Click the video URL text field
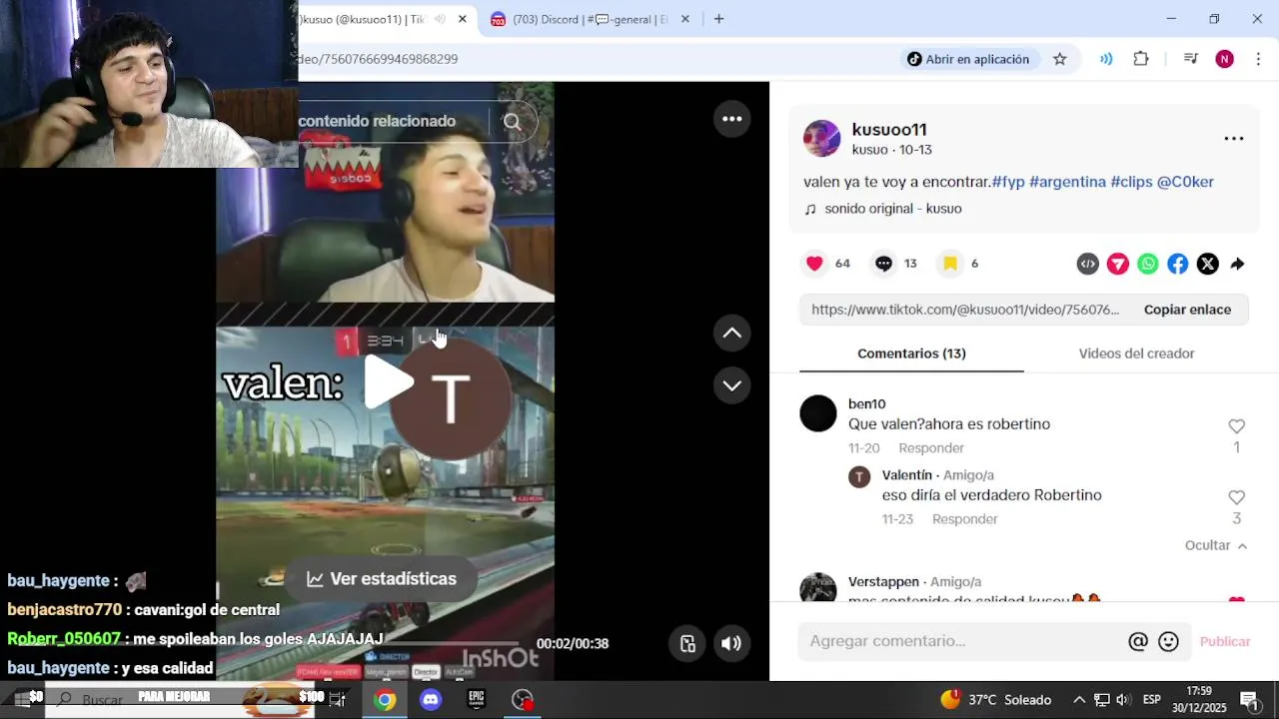The width and height of the screenshot is (1279, 719). click(965, 310)
